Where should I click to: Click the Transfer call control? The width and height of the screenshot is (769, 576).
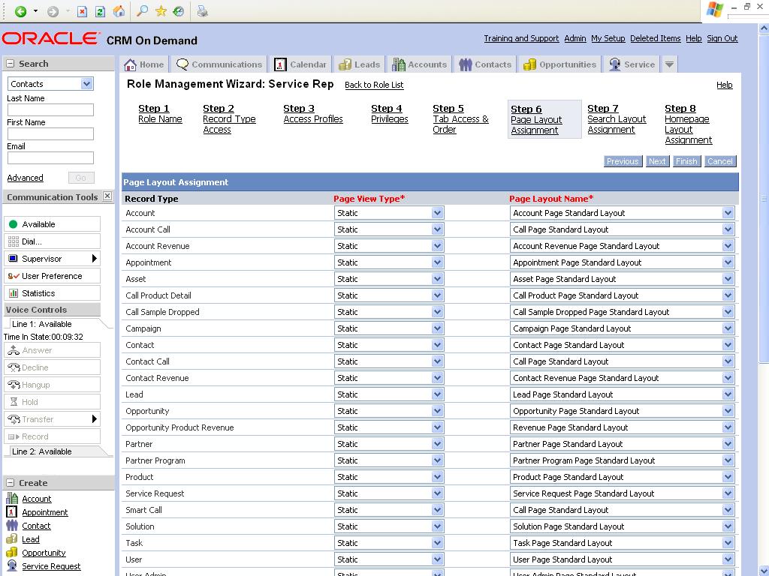pos(52,418)
